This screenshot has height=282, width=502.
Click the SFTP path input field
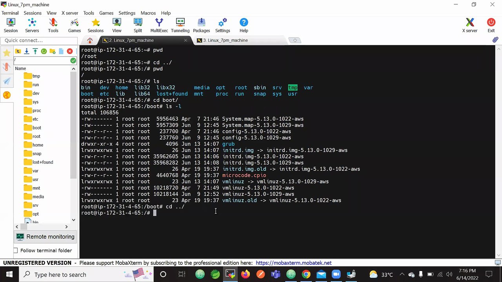(42, 60)
